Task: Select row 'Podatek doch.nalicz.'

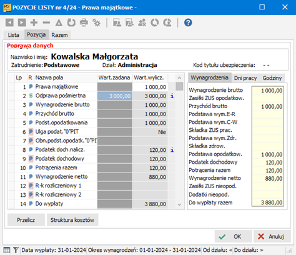Action: pyautogui.click(x=91, y=150)
